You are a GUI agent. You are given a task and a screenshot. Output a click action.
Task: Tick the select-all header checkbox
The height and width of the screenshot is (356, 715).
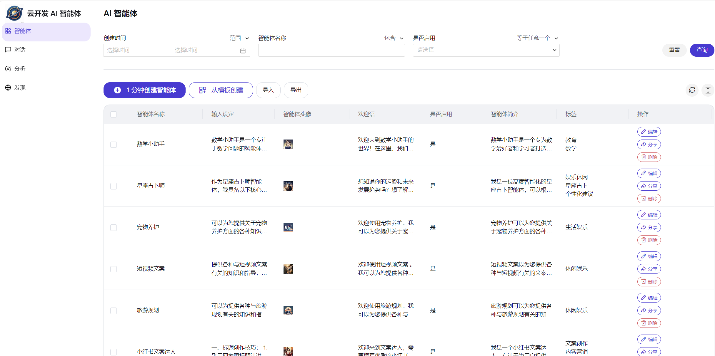tap(114, 114)
